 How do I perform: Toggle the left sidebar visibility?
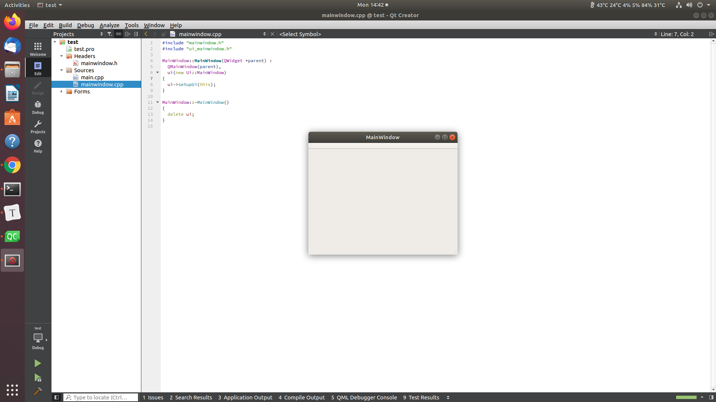pos(56,397)
